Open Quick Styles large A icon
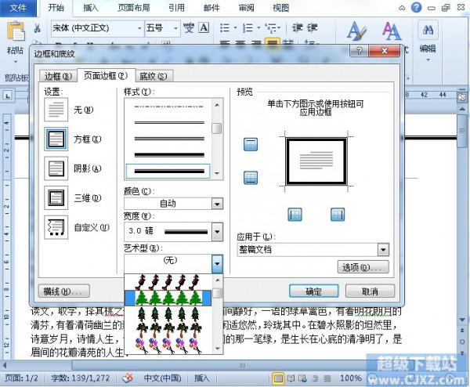Image resolution: width=470 pixels, height=387 pixels. point(356,31)
